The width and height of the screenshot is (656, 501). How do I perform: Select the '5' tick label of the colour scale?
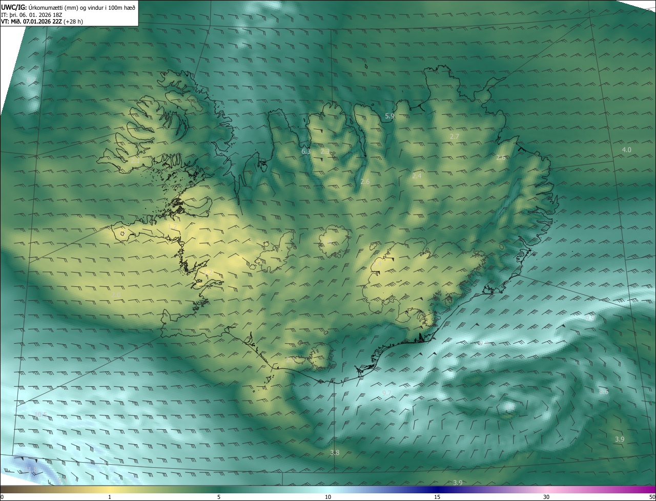pyautogui.click(x=219, y=497)
